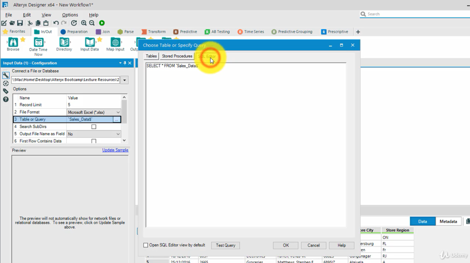Screen dimensions: 470x263
Task: Cancel the Choose Table dialog
Action: coord(313,245)
